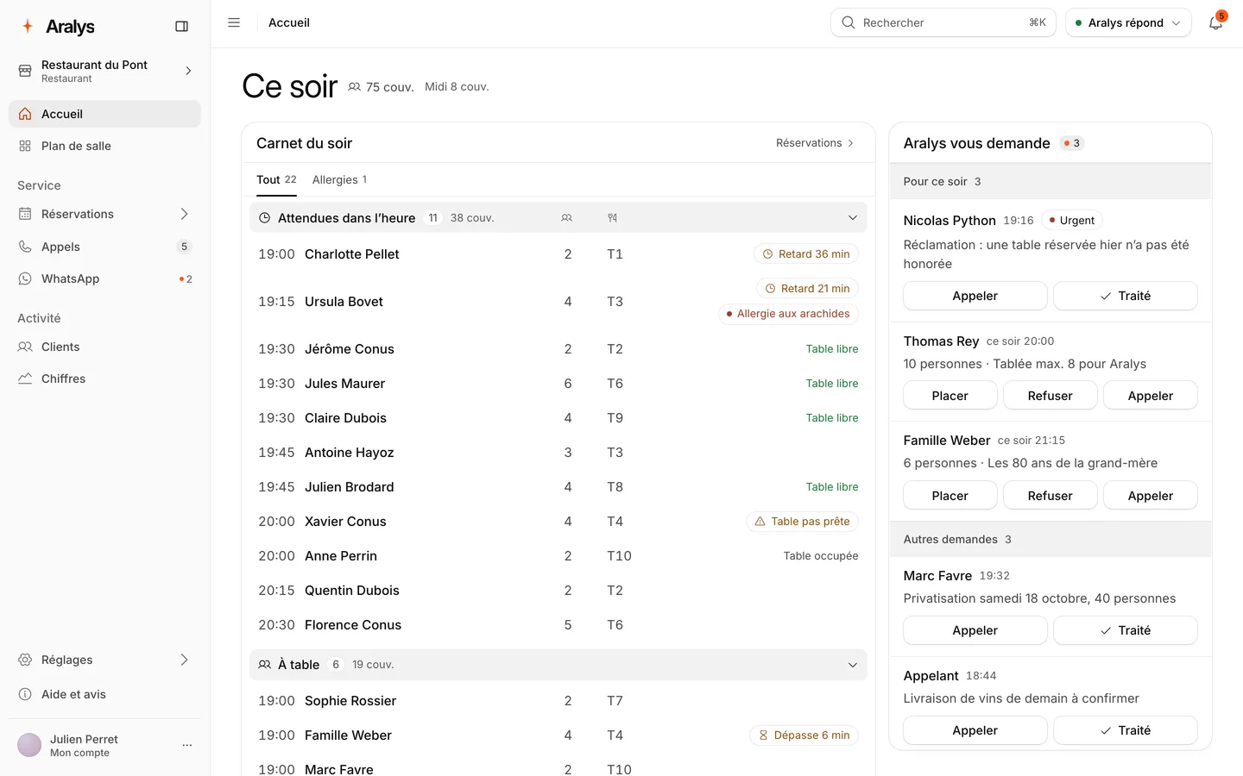Image resolution: width=1243 pixels, height=776 pixels.
Task: Open the account options ellipsis
Action: coord(187,745)
